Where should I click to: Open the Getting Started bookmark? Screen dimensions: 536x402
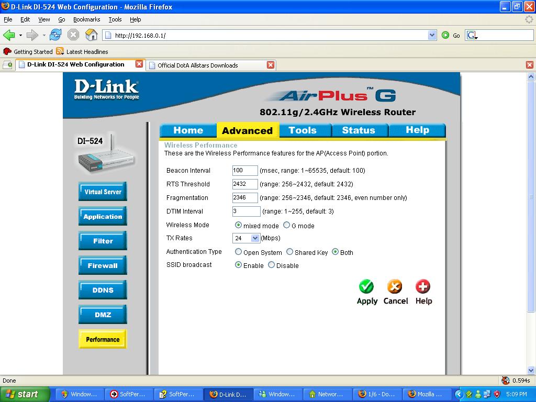28,52
